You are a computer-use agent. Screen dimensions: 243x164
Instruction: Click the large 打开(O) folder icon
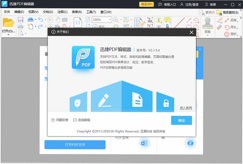9,23
